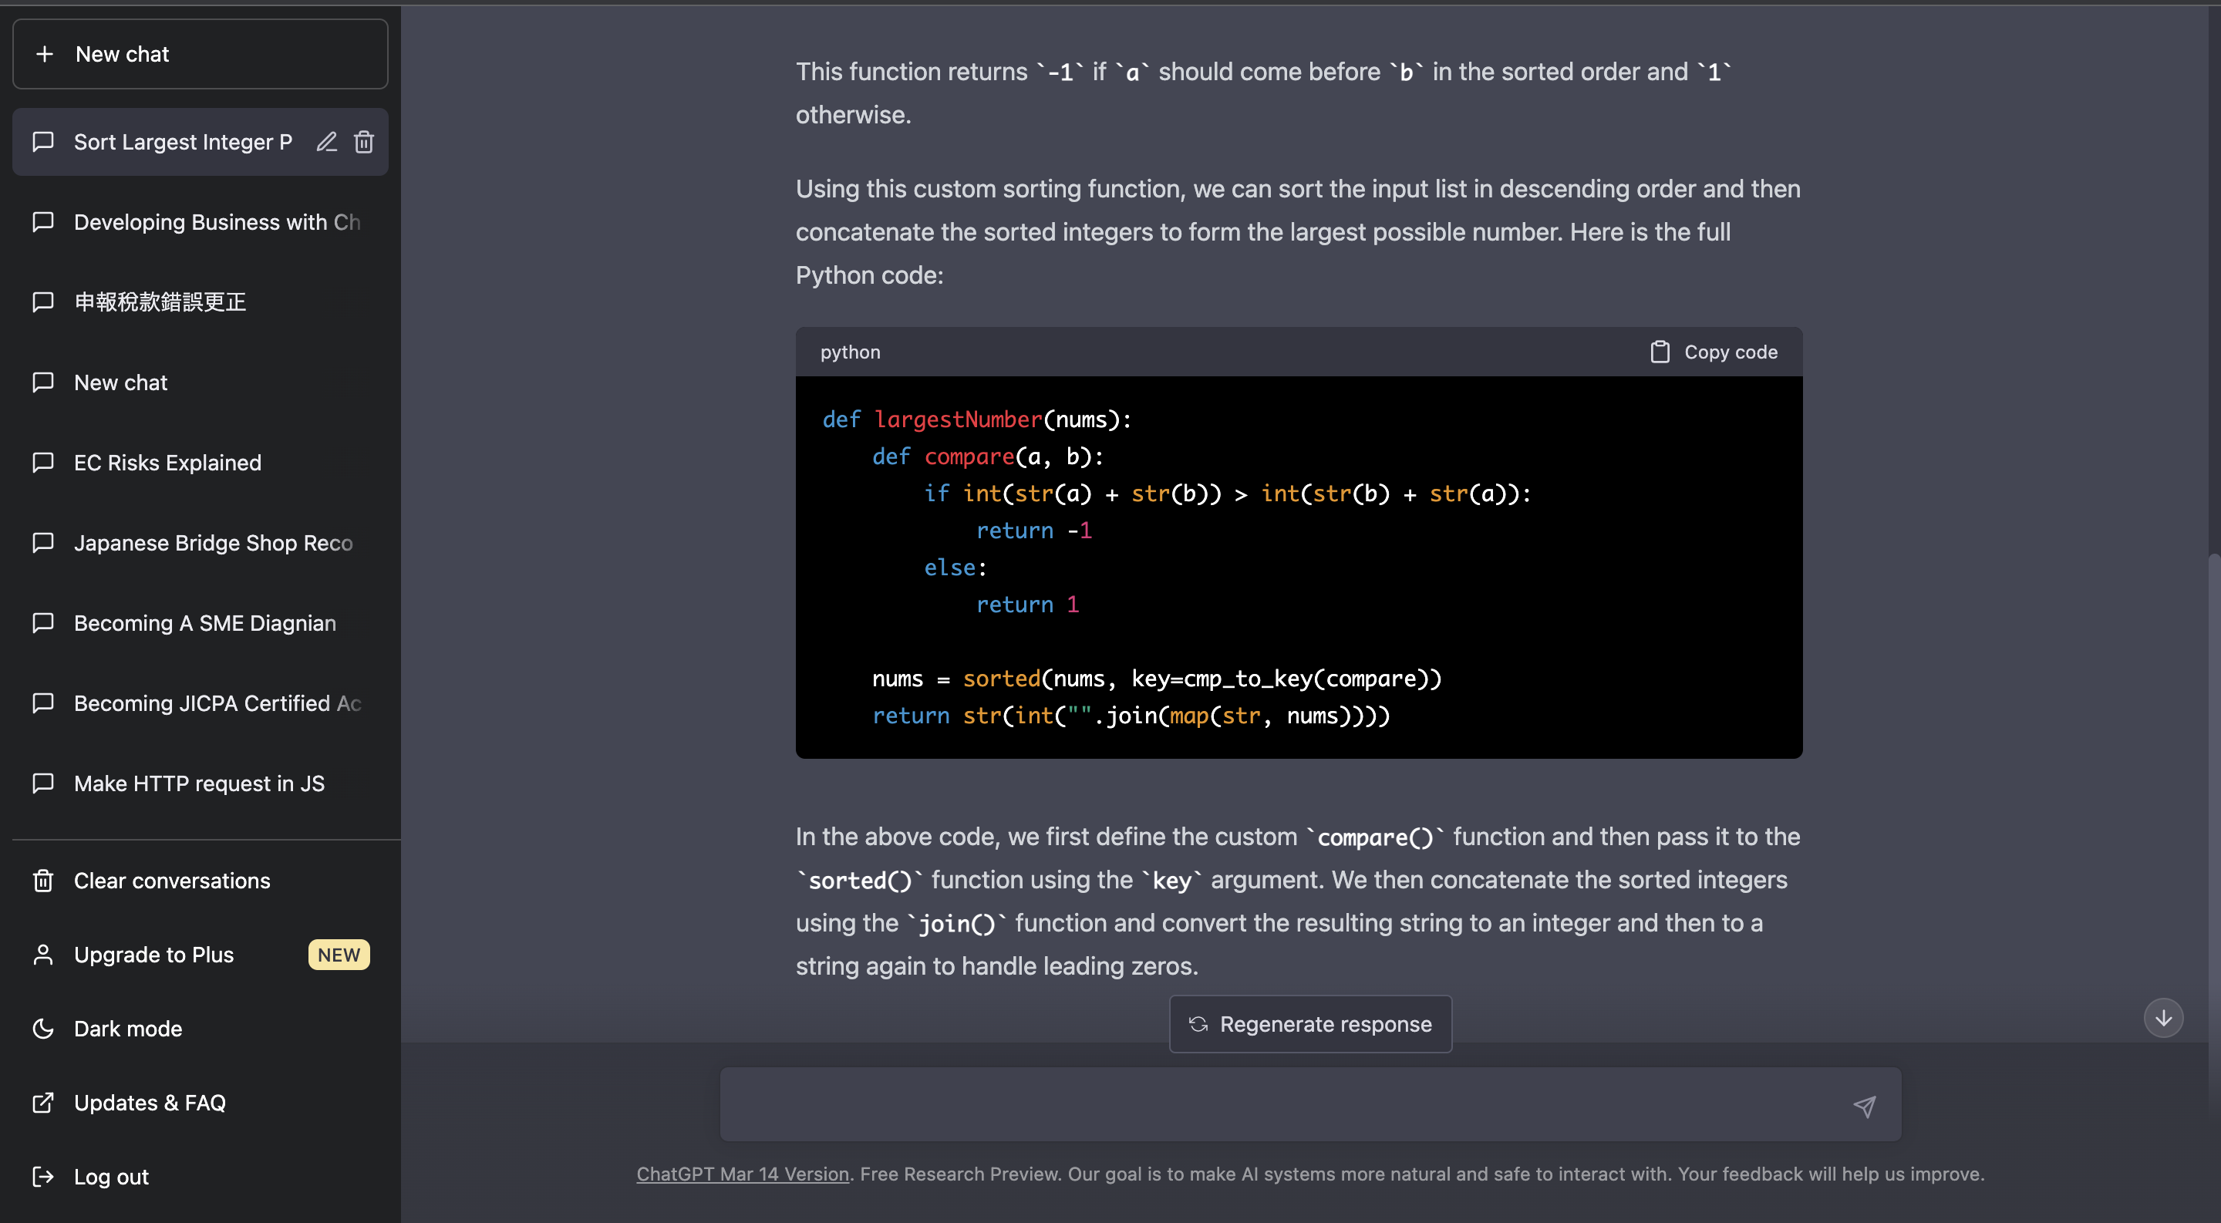Click the scroll-to-bottom arrow button

tap(2162, 1018)
